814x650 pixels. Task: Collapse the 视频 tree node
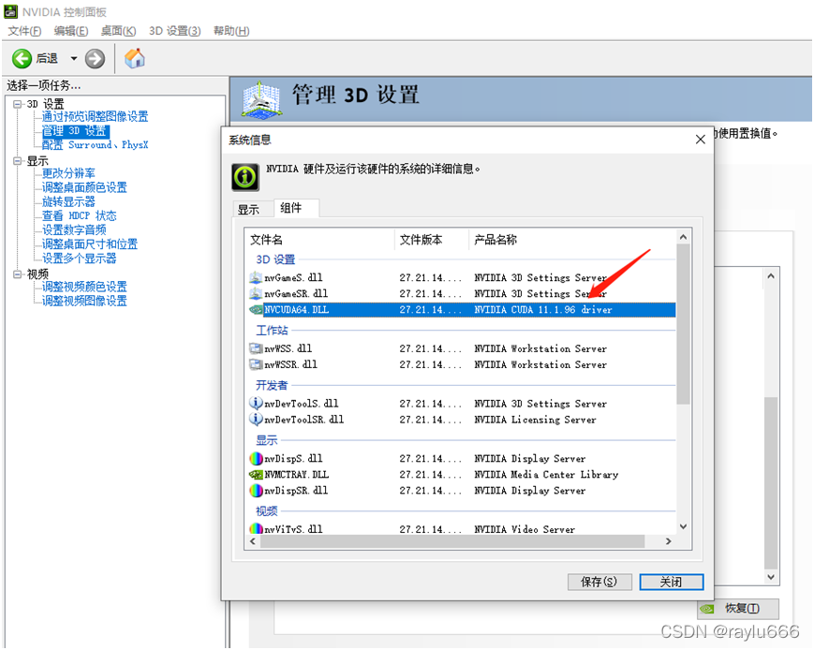point(18,274)
